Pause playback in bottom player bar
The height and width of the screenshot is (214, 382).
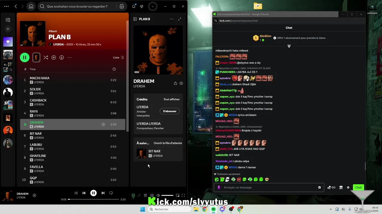tap(93, 193)
